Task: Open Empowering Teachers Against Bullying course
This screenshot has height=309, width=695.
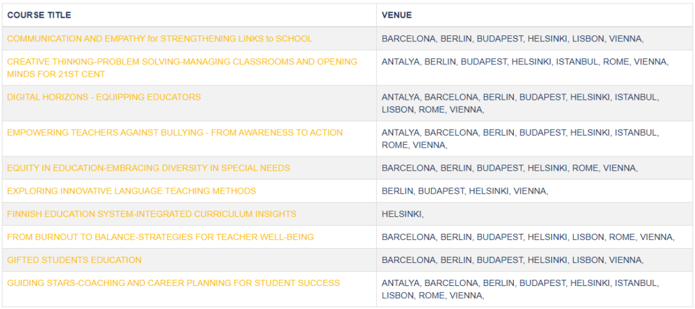Action: click(x=174, y=133)
